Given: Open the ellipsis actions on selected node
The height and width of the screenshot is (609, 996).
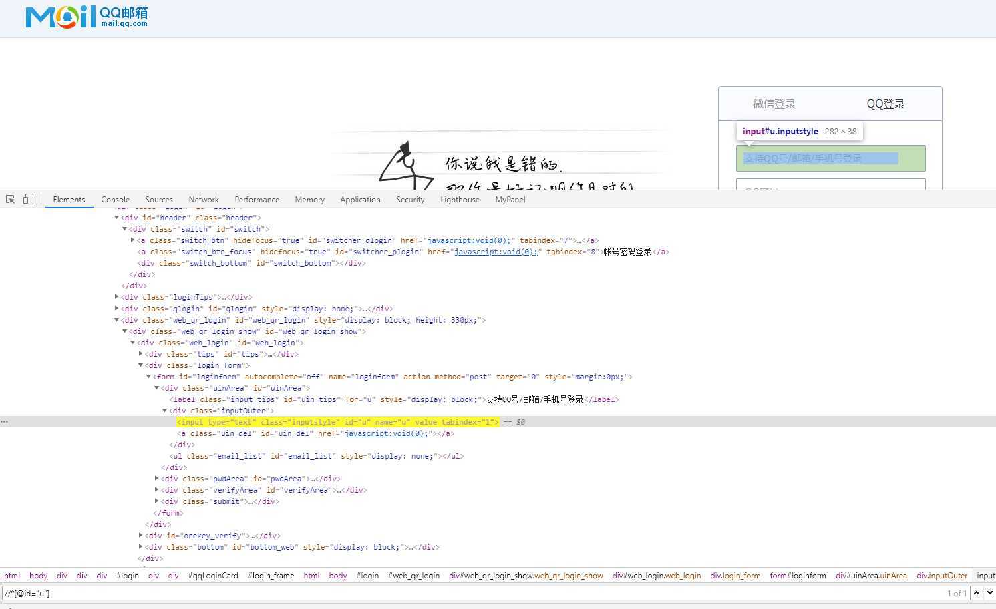Looking at the screenshot, I should click(x=5, y=422).
